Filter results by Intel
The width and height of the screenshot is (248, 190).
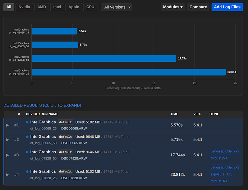[x=57, y=7]
